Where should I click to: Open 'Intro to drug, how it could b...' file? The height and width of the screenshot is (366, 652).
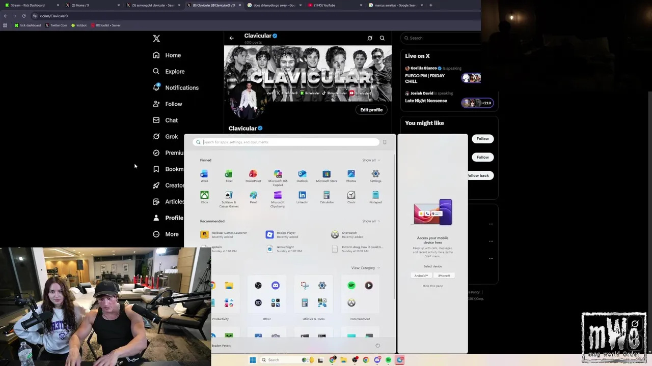click(357, 249)
